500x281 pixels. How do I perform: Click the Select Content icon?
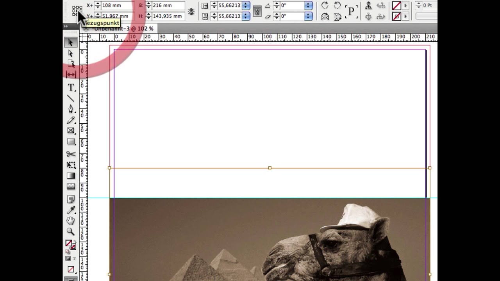click(368, 16)
